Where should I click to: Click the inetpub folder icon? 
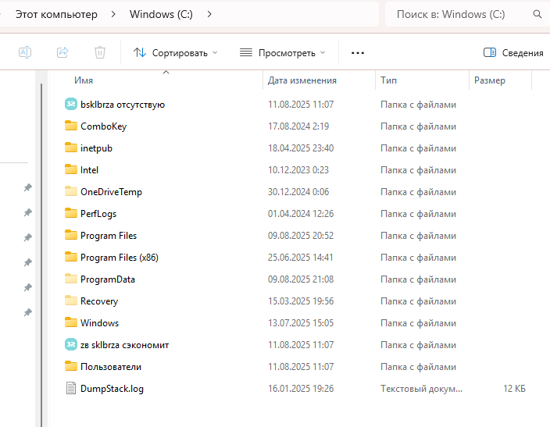pyautogui.click(x=71, y=148)
